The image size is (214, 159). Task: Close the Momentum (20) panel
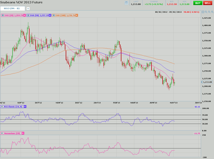23,133
